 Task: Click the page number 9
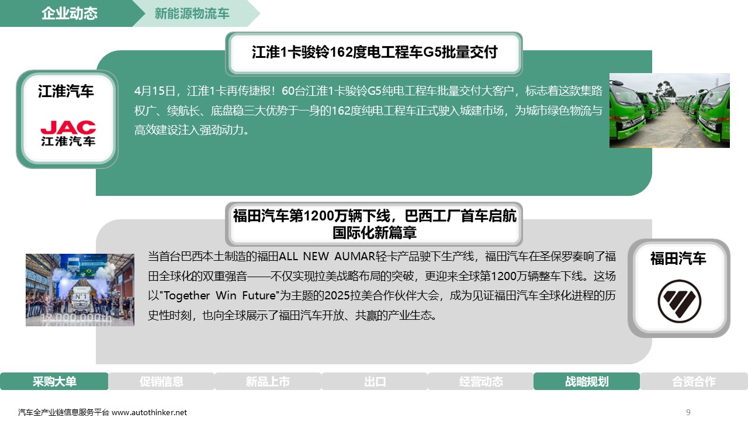point(688,412)
